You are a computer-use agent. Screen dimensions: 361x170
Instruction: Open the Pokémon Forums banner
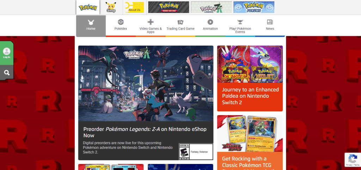[254, 7]
